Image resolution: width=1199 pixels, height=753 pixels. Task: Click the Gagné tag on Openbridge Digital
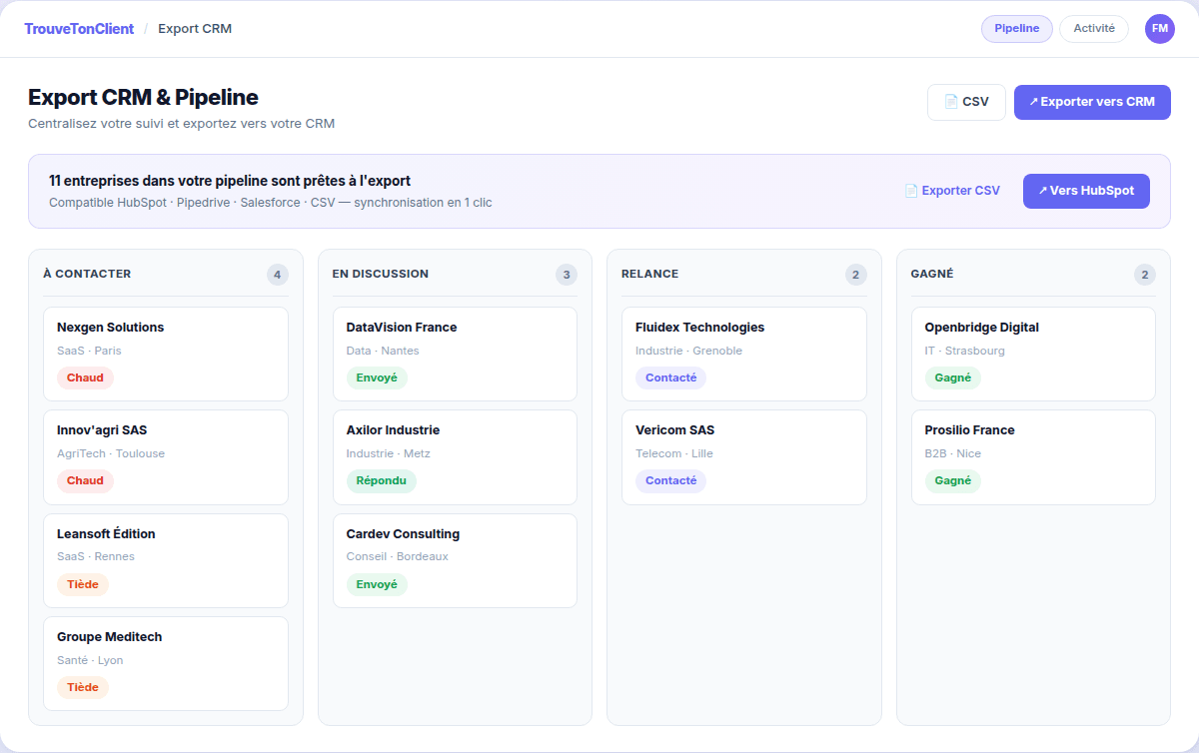point(953,377)
